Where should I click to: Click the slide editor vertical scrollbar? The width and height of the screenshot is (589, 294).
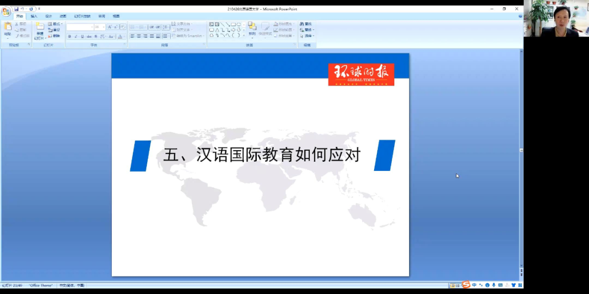[521, 163]
